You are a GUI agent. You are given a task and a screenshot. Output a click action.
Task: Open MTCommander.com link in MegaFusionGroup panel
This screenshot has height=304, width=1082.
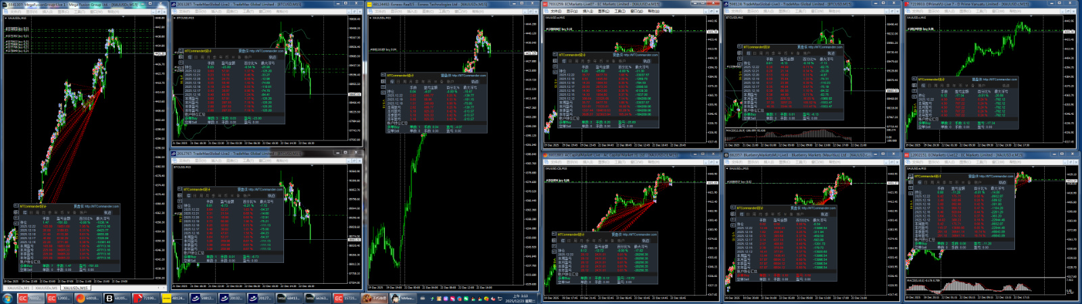click(101, 206)
